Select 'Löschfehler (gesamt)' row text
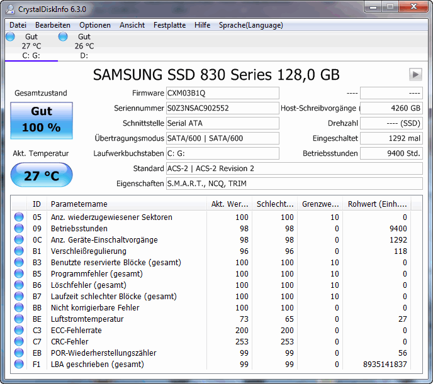Screen dimensions: 433x384 point(89,285)
